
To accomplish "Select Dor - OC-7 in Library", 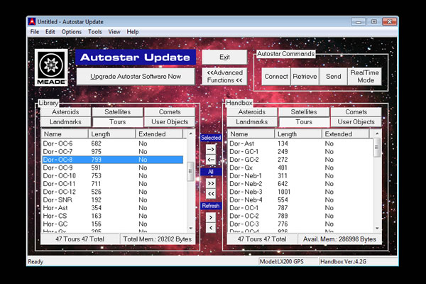I will click(x=112, y=152).
